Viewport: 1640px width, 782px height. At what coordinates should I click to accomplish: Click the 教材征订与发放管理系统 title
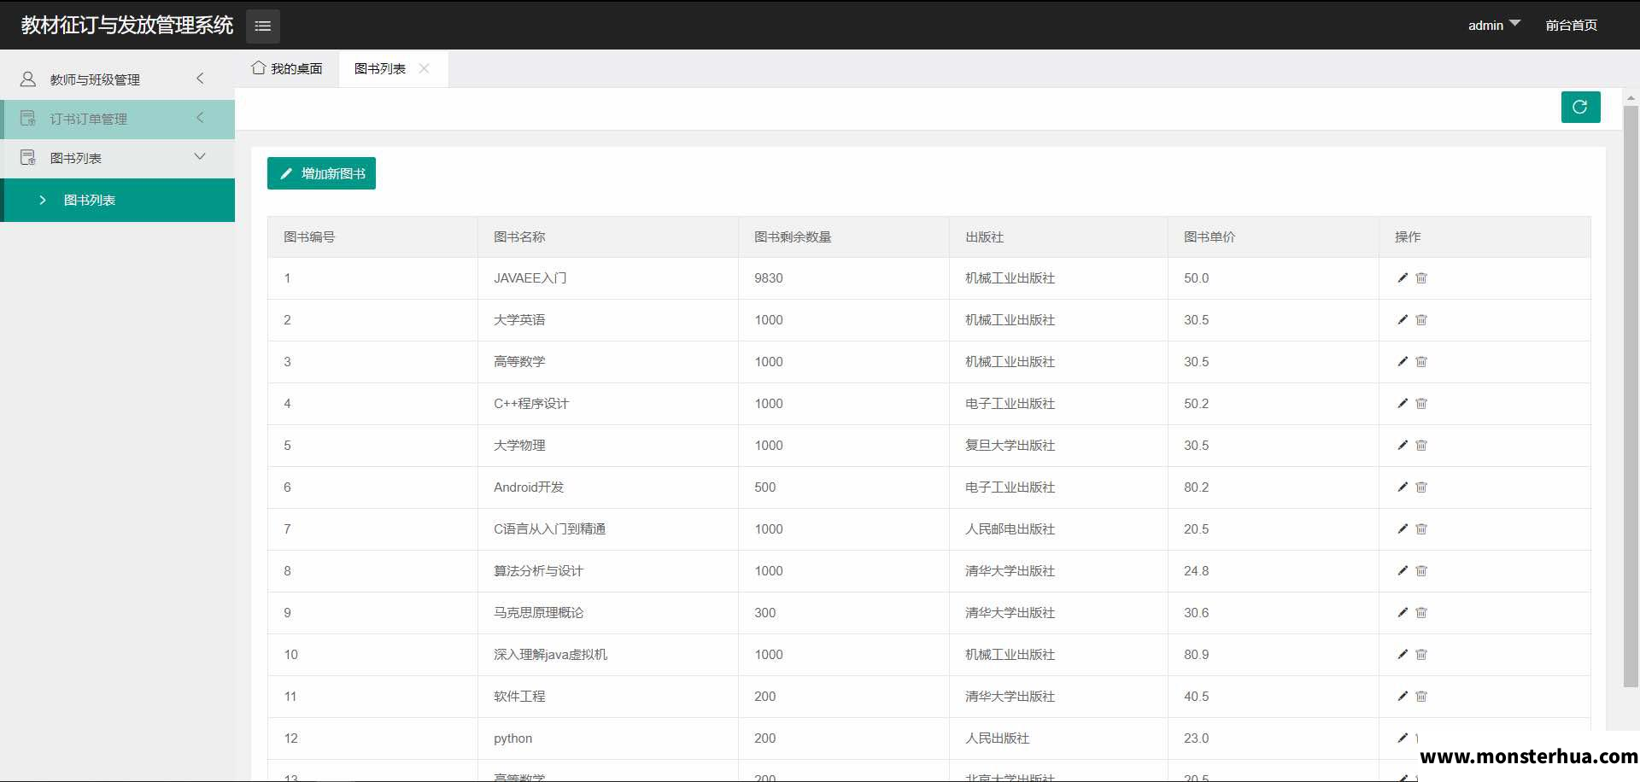[x=127, y=25]
